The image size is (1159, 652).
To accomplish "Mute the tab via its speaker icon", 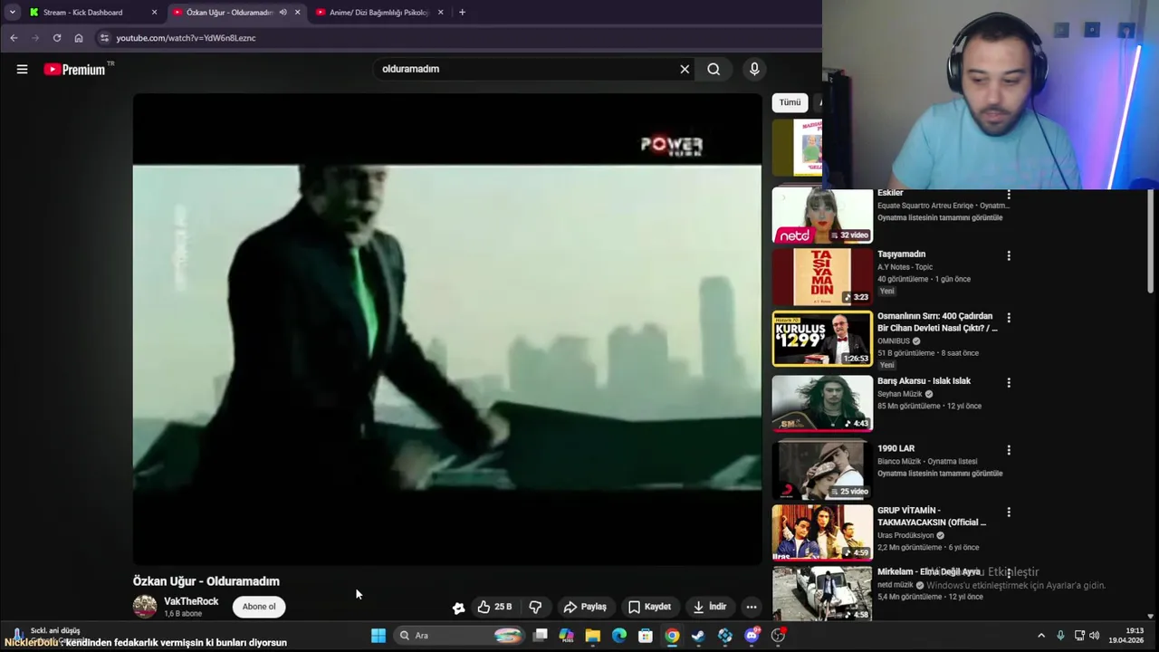I will click(283, 13).
